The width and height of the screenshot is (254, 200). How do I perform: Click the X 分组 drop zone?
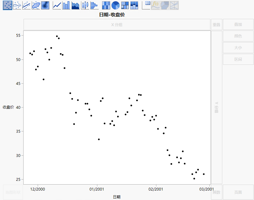point(117,25)
